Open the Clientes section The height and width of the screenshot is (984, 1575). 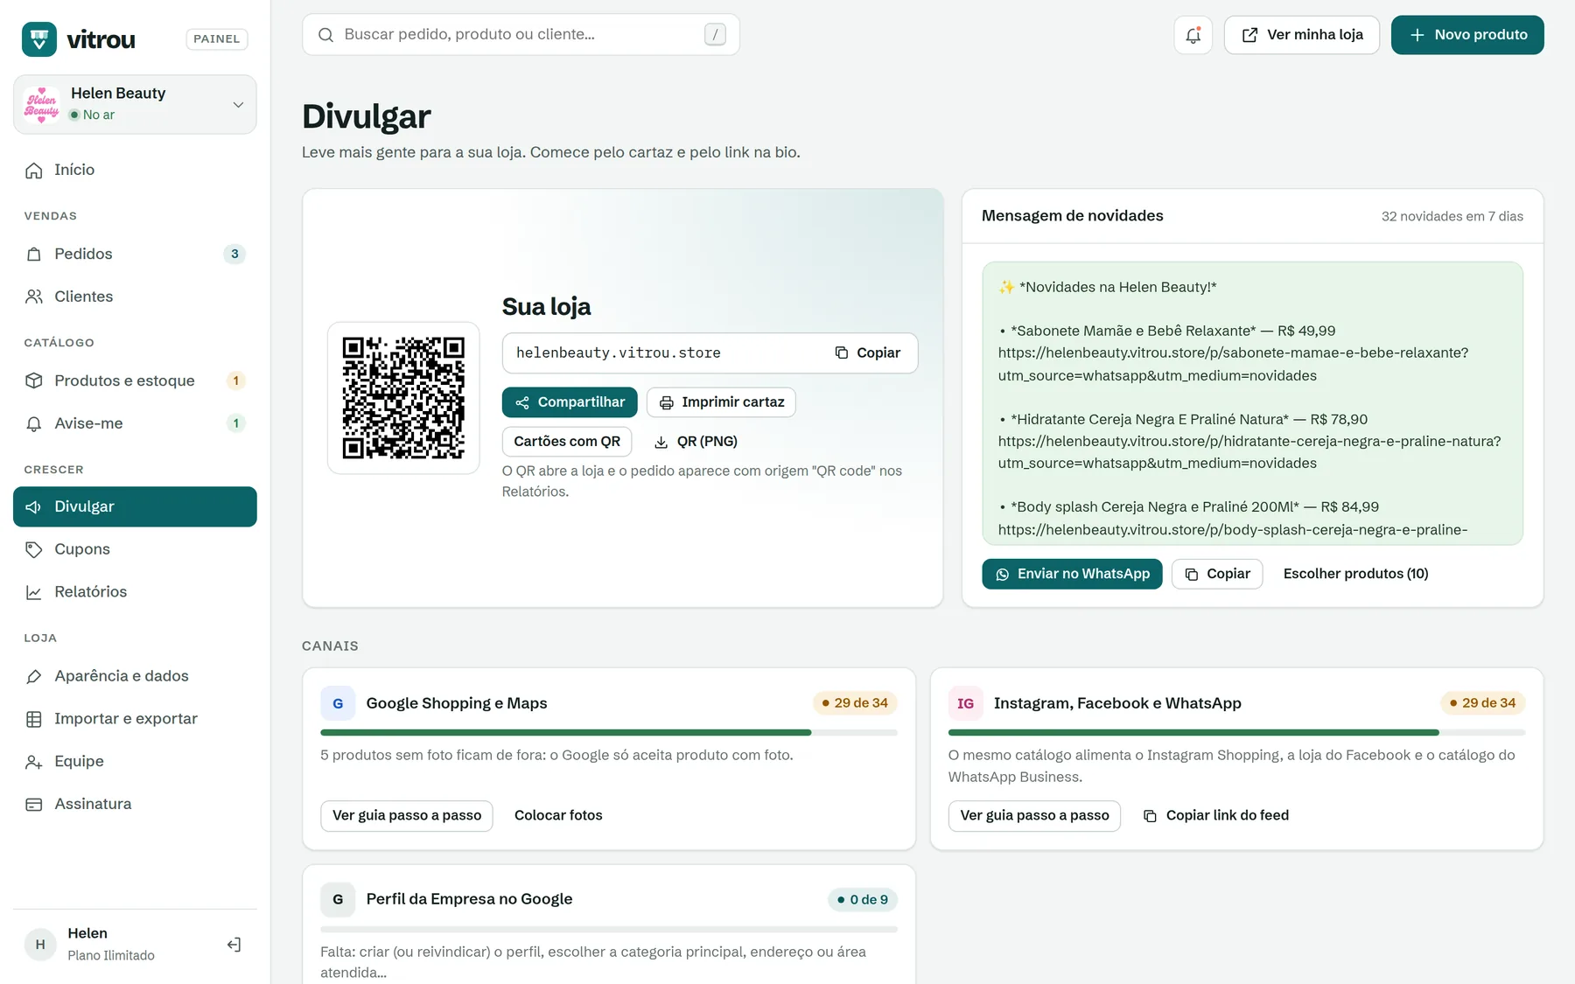[x=135, y=297]
